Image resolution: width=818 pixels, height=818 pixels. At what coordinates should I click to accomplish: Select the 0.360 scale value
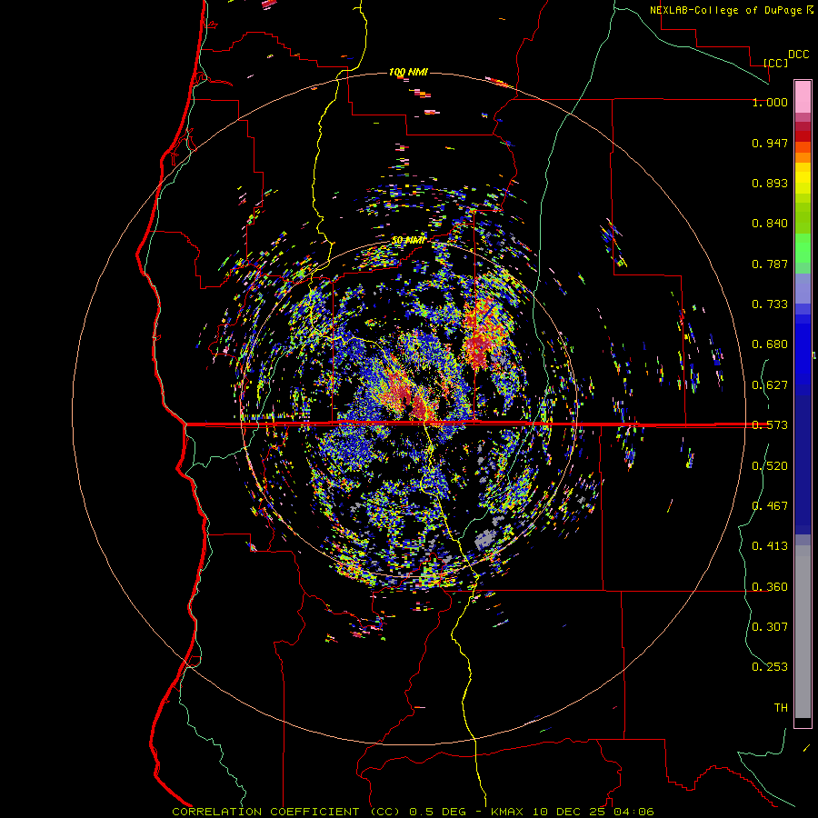click(x=770, y=587)
